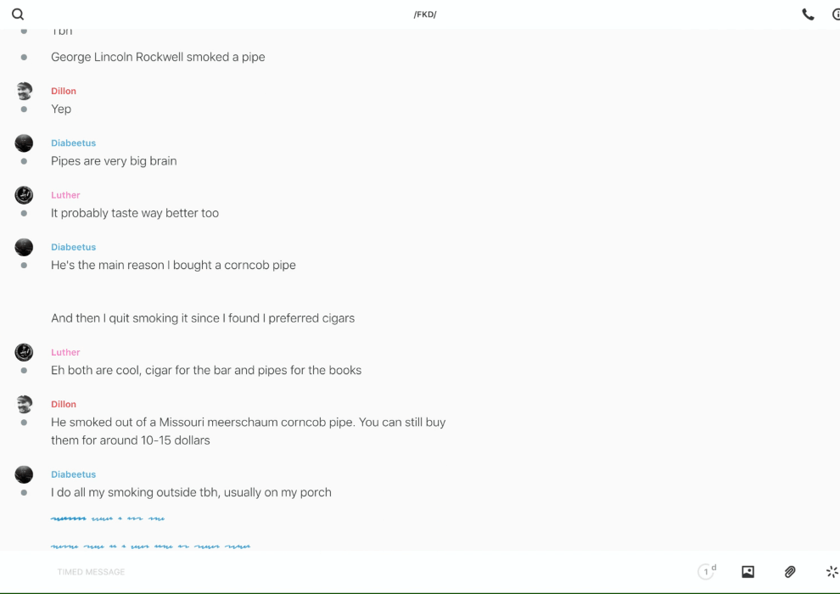Select Luther's avatar beside "It probably taste way better"
Viewport: 840px width, 594px height.
(x=24, y=195)
